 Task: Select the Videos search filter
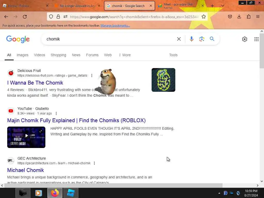click(39, 55)
